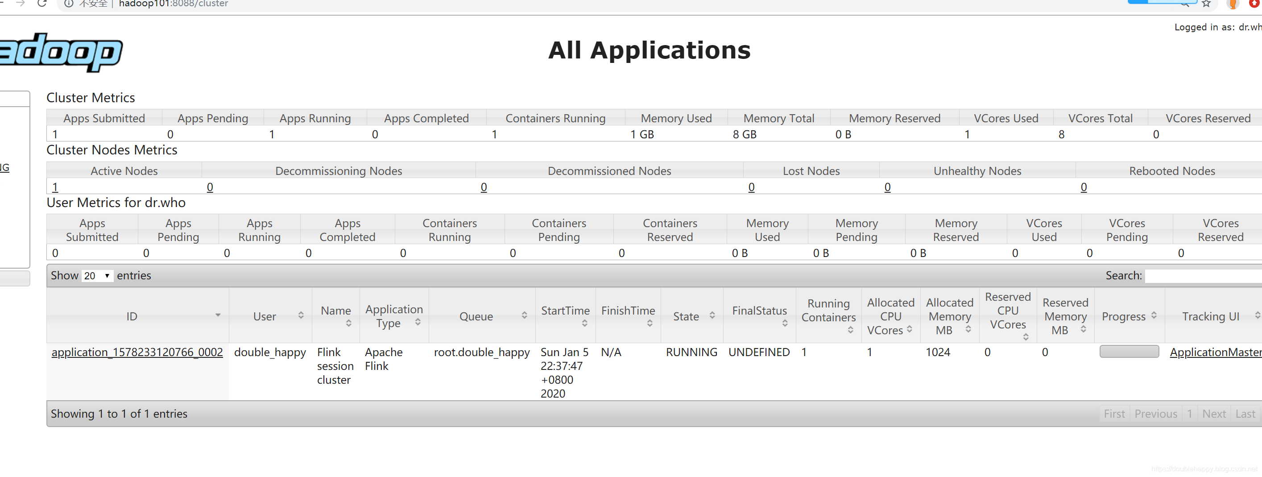
Task: Select the RUNNING state cell
Action: coord(691,352)
